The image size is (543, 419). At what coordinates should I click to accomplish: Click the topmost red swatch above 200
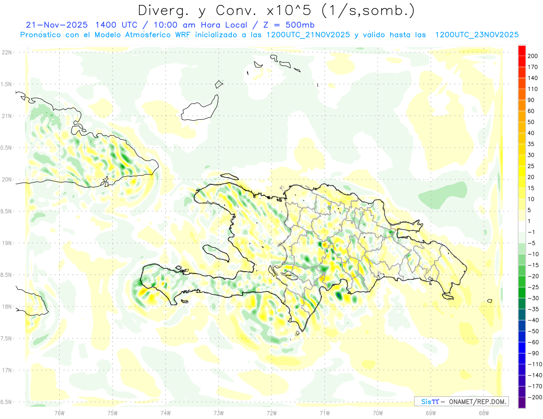(x=522, y=51)
